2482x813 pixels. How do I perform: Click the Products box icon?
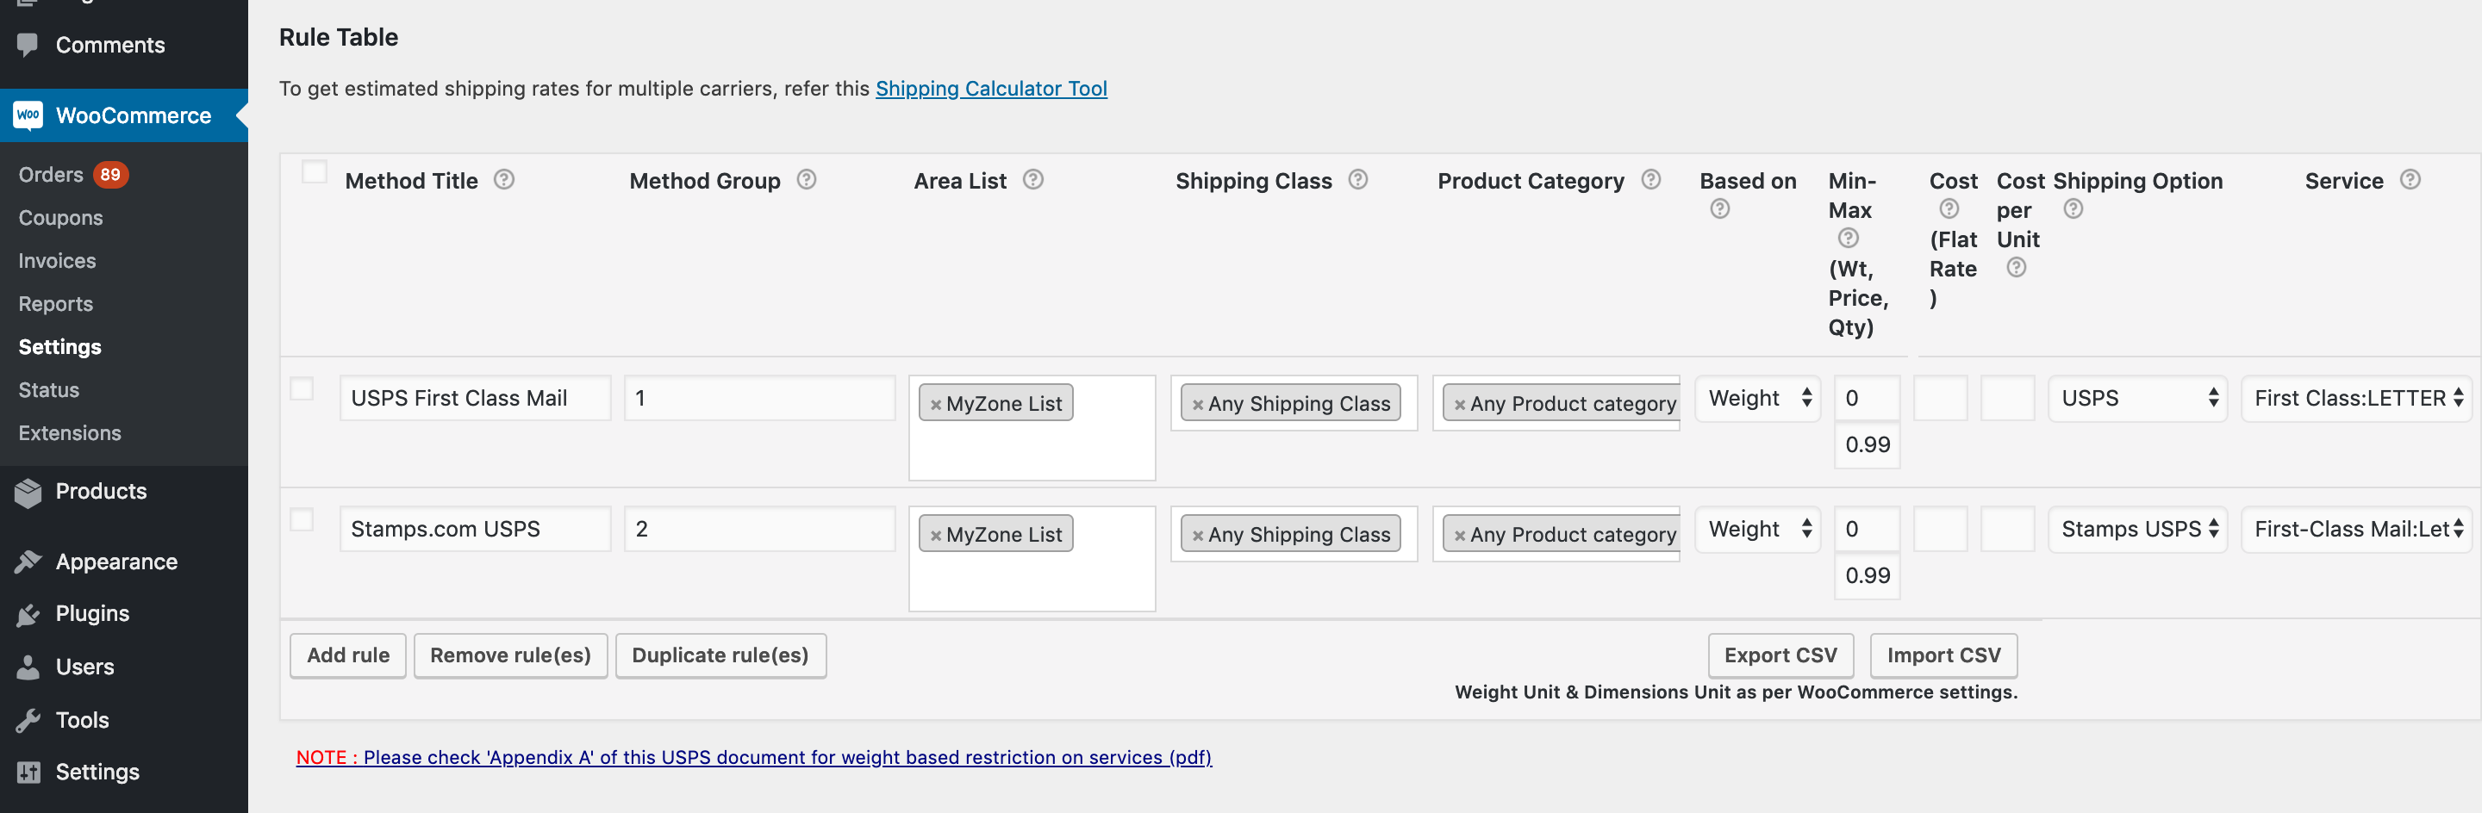pyautogui.click(x=28, y=493)
